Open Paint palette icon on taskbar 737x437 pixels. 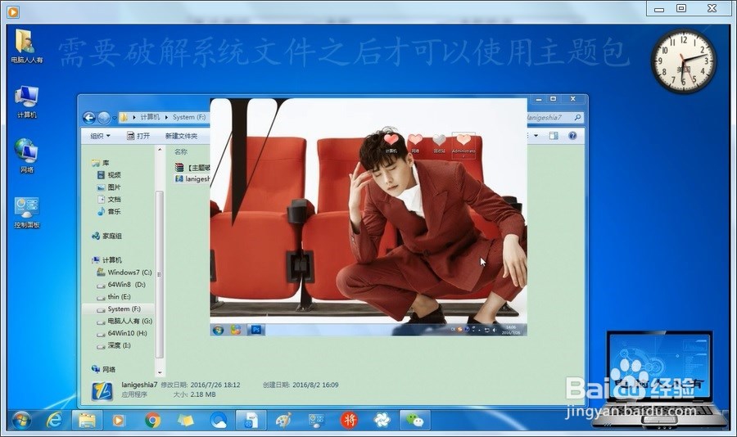(283, 420)
